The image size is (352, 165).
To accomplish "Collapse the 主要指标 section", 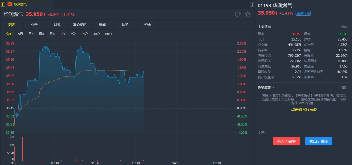I will [344, 27].
